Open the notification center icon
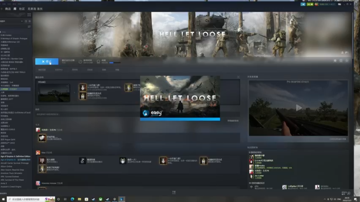This screenshot has height=202, width=360. click(x=355, y=199)
